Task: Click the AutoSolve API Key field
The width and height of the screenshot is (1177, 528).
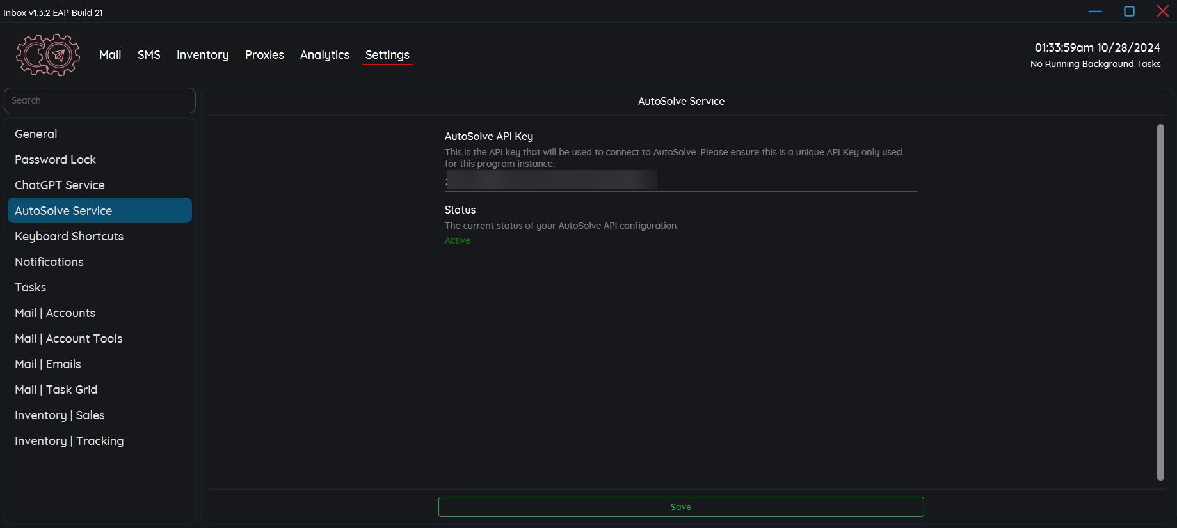Action: 680,181
